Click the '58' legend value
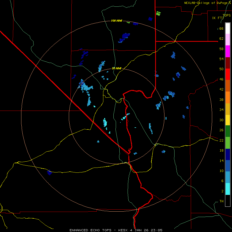This screenshot has width=232, height=232. 221,49
